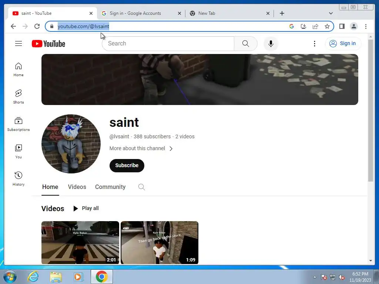Open the channel Videos tab
Image resolution: width=379 pixels, height=284 pixels.
pyautogui.click(x=77, y=187)
